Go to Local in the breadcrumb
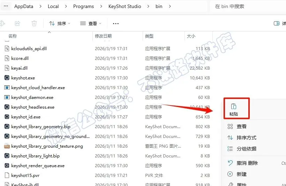 click(53, 6)
